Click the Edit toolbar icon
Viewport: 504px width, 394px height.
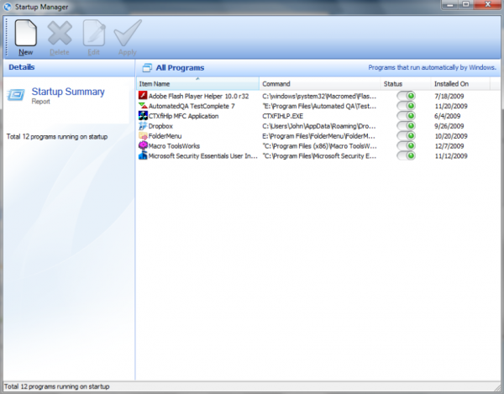94,33
